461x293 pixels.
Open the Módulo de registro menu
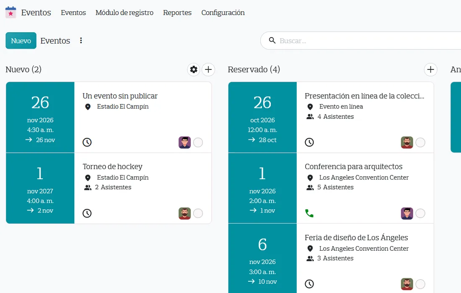pos(124,13)
